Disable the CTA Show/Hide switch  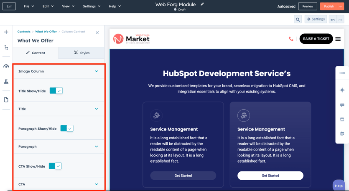pyautogui.click(x=55, y=166)
